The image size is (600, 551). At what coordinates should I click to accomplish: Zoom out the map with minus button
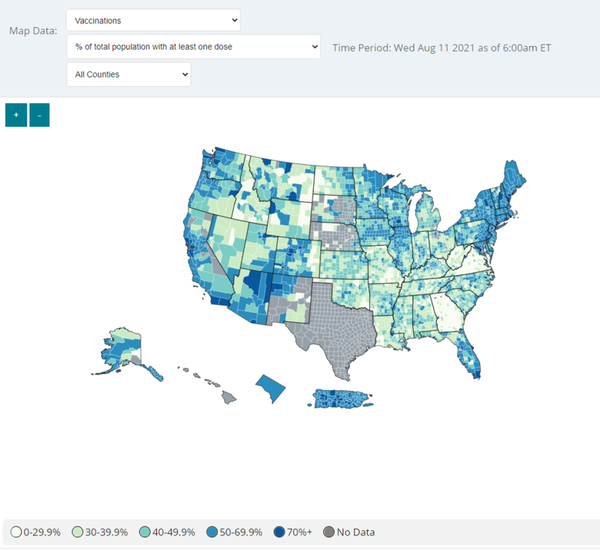pyautogui.click(x=39, y=115)
